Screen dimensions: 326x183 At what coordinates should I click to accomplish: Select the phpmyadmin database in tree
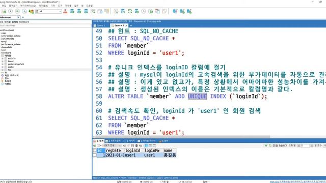pos(7,47)
